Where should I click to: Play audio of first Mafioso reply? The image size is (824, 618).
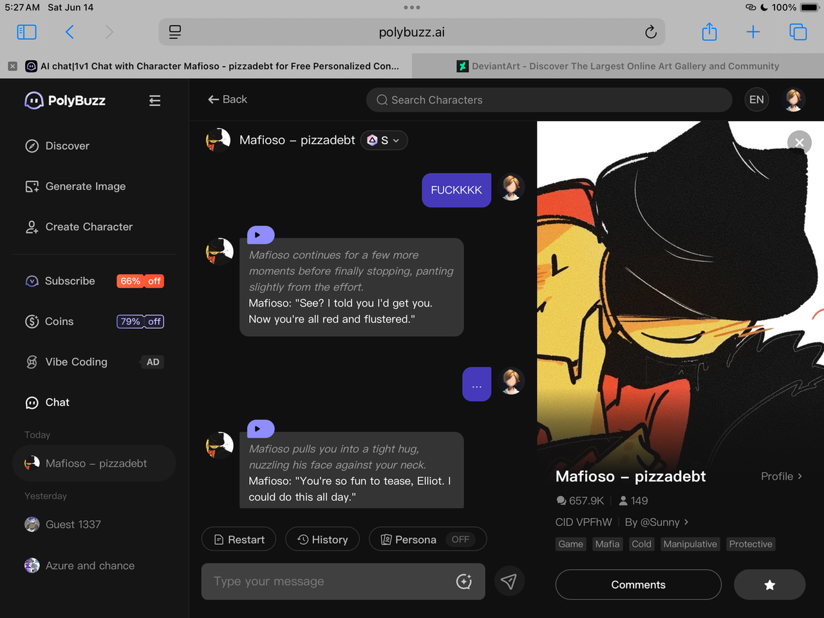261,235
